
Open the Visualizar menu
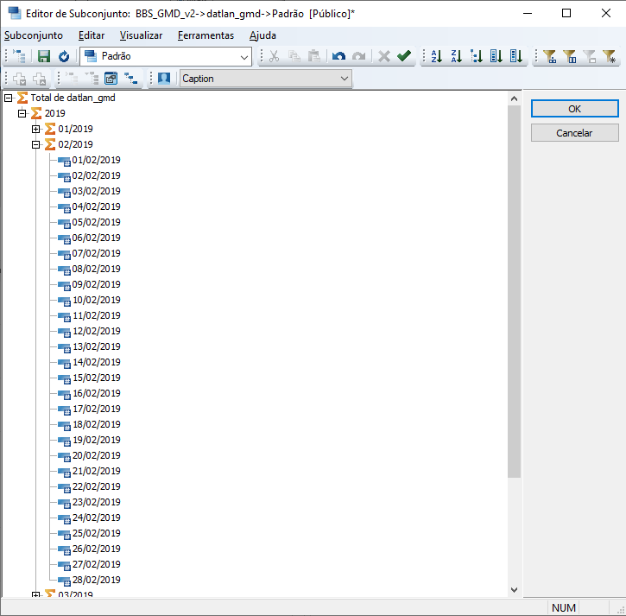point(141,35)
